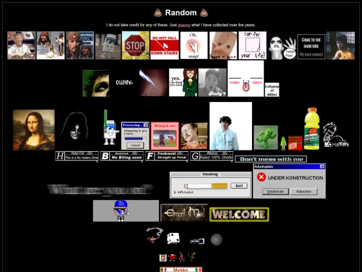Click the green dancing cactus image
Screen dimensions: 362x272
(266, 138)
